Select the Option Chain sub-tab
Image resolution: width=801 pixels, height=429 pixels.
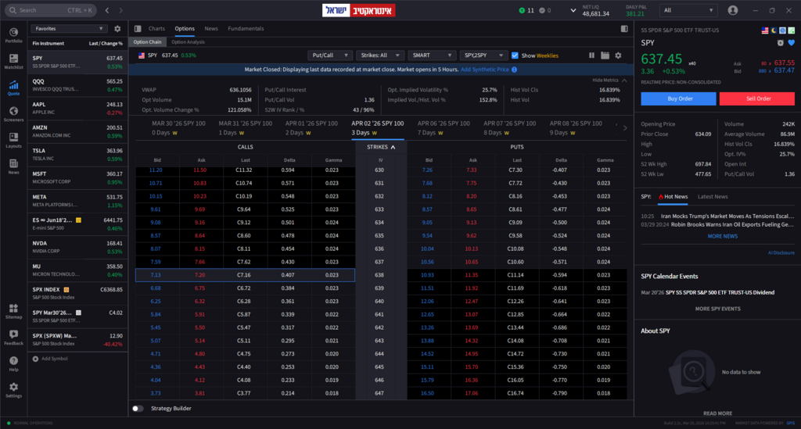[x=148, y=42]
